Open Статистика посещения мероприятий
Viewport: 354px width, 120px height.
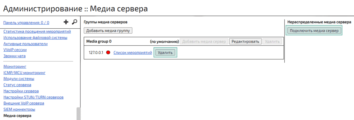(37, 32)
